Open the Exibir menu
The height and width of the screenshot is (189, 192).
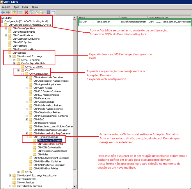coord(25,7)
